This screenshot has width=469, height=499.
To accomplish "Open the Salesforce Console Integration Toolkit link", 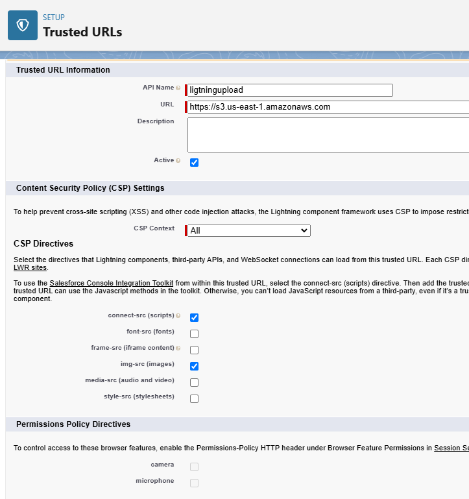I will pyautogui.click(x=111, y=283).
